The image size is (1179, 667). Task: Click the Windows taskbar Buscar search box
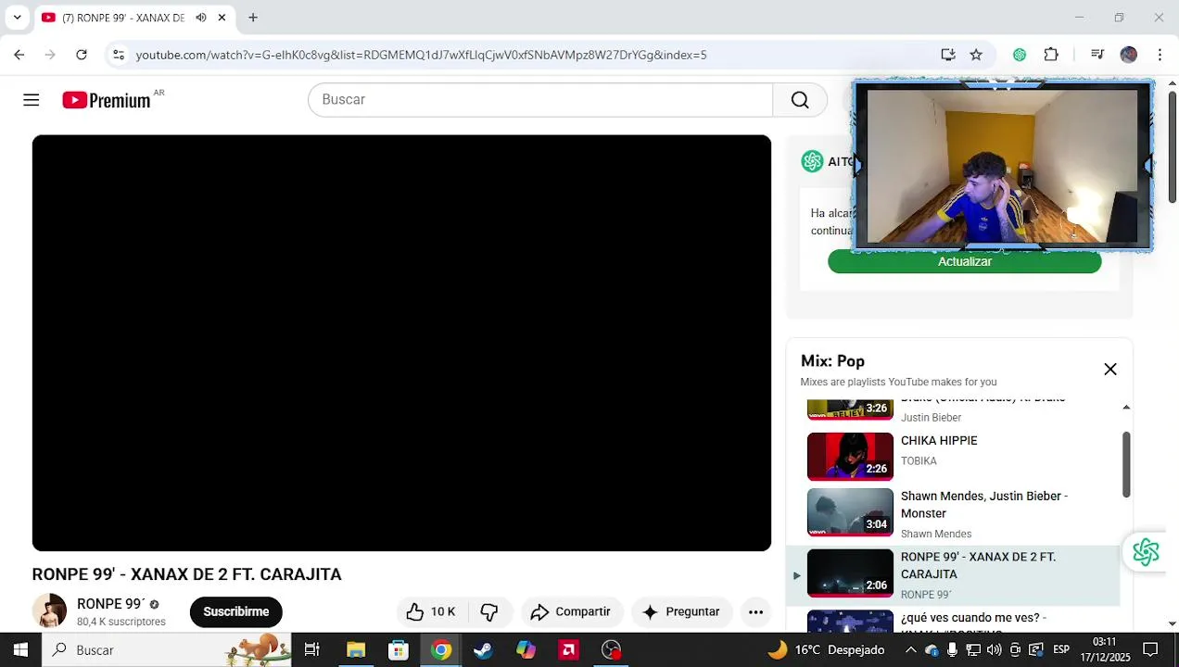coord(167,650)
